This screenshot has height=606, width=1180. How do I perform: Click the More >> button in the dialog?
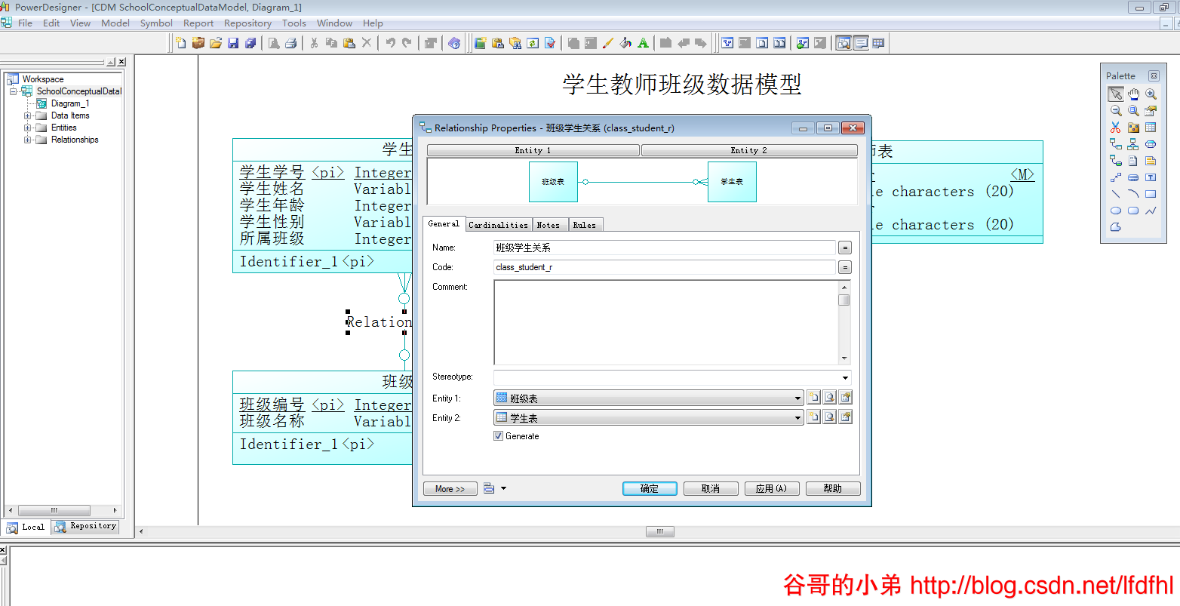[450, 488]
